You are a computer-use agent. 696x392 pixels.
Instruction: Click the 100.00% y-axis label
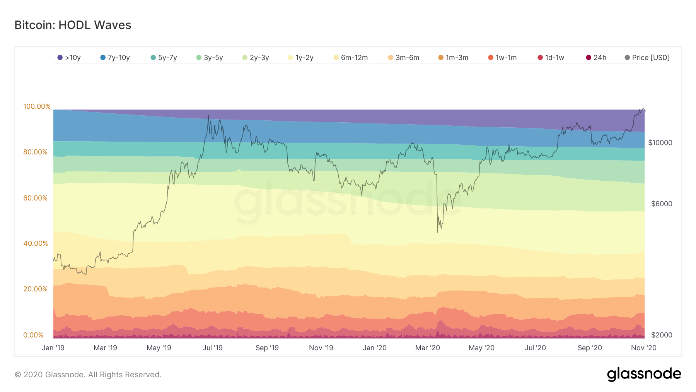click(x=37, y=106)
